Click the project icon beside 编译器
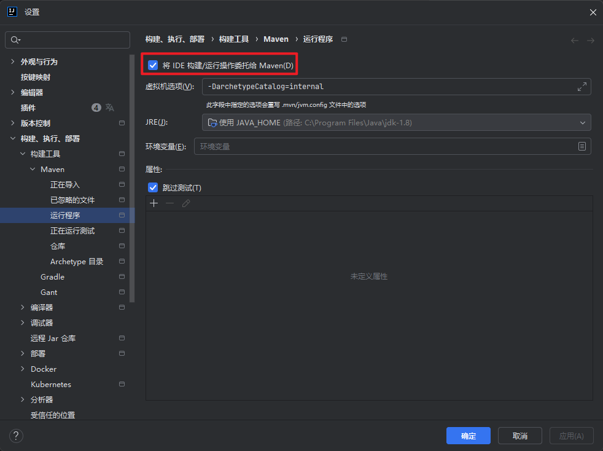The height and width of the screenshot is (451, 603). (122, 307)
